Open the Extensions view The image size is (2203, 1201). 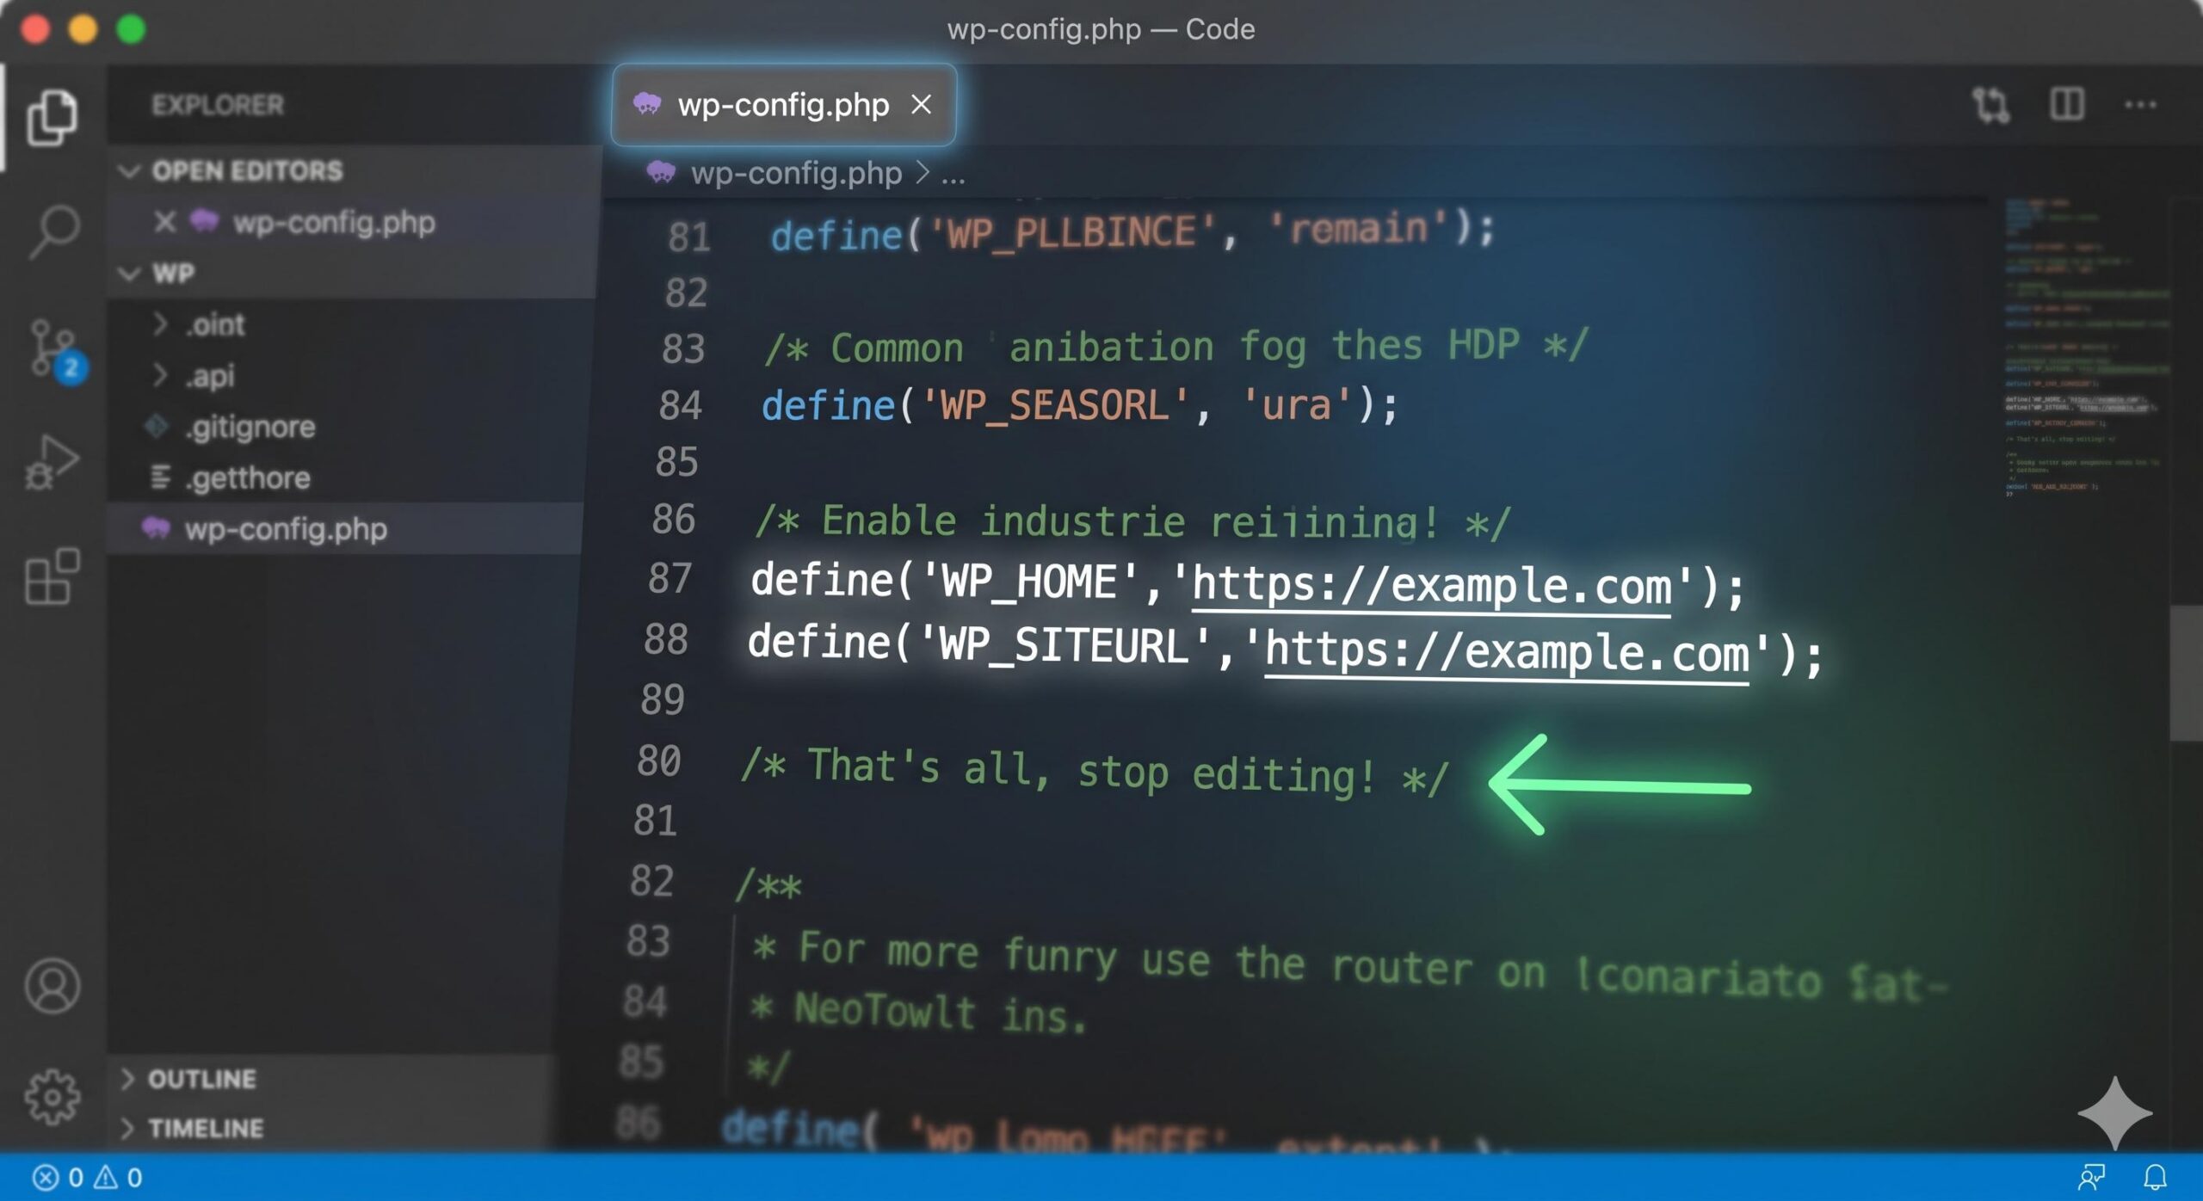pos(53,575)
